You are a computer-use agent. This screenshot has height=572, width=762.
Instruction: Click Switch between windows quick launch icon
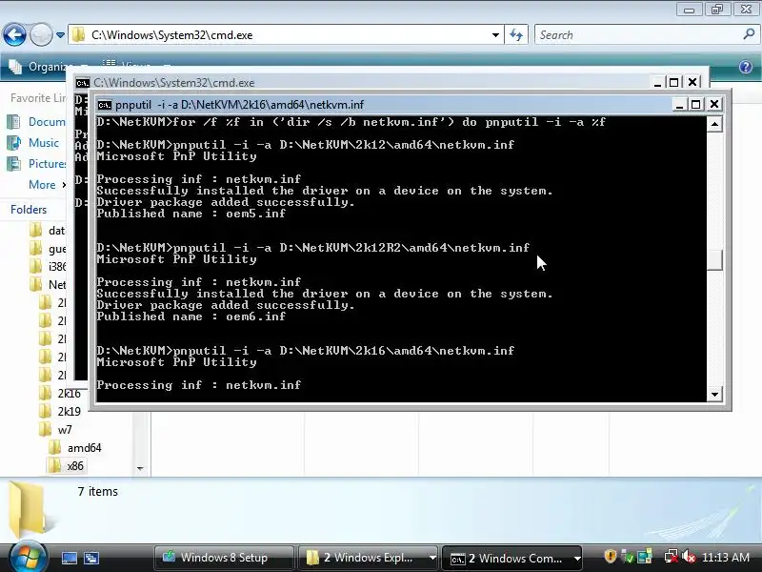[91, 558]
